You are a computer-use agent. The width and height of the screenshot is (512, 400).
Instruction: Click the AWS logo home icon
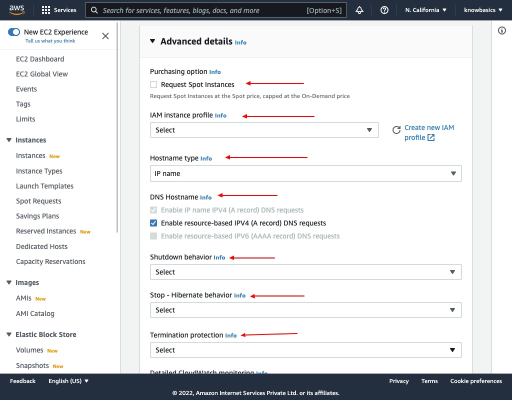coord(16,10)
